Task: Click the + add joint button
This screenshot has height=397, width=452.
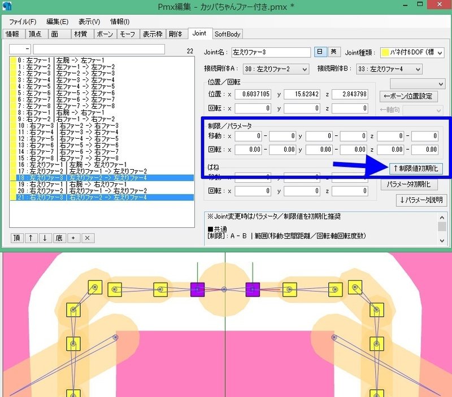Action: (73, 238)
